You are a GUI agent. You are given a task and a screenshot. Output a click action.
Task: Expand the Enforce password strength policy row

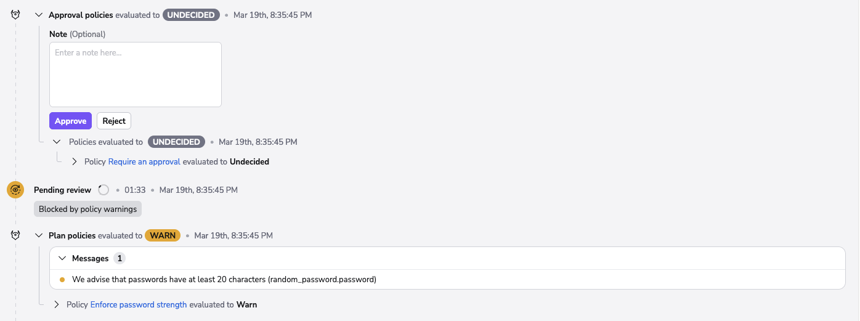point(57,304)
